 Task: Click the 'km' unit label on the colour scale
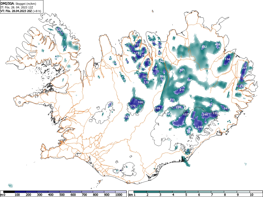point(131,195)
